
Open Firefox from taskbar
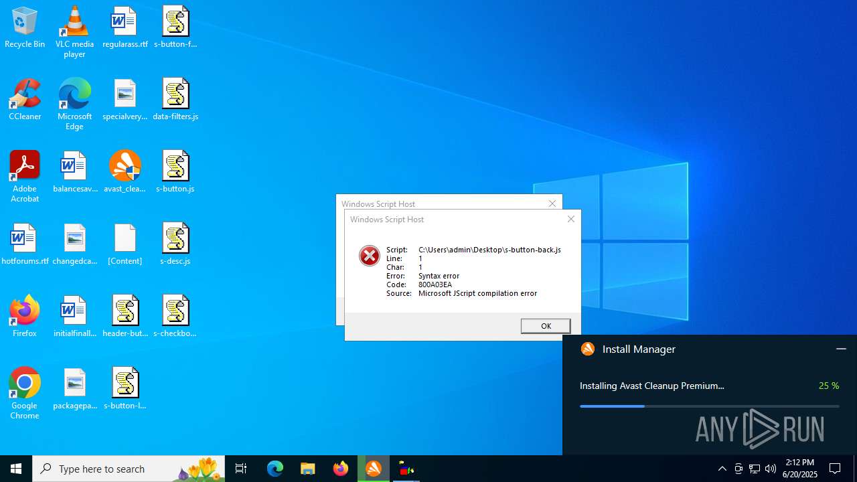coord(341,469)
